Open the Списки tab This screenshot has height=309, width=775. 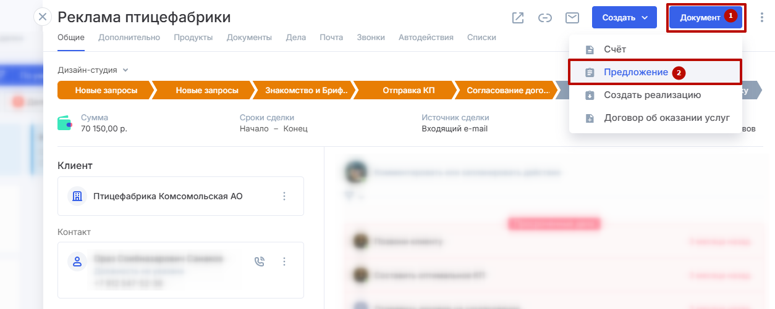[481, 38]
